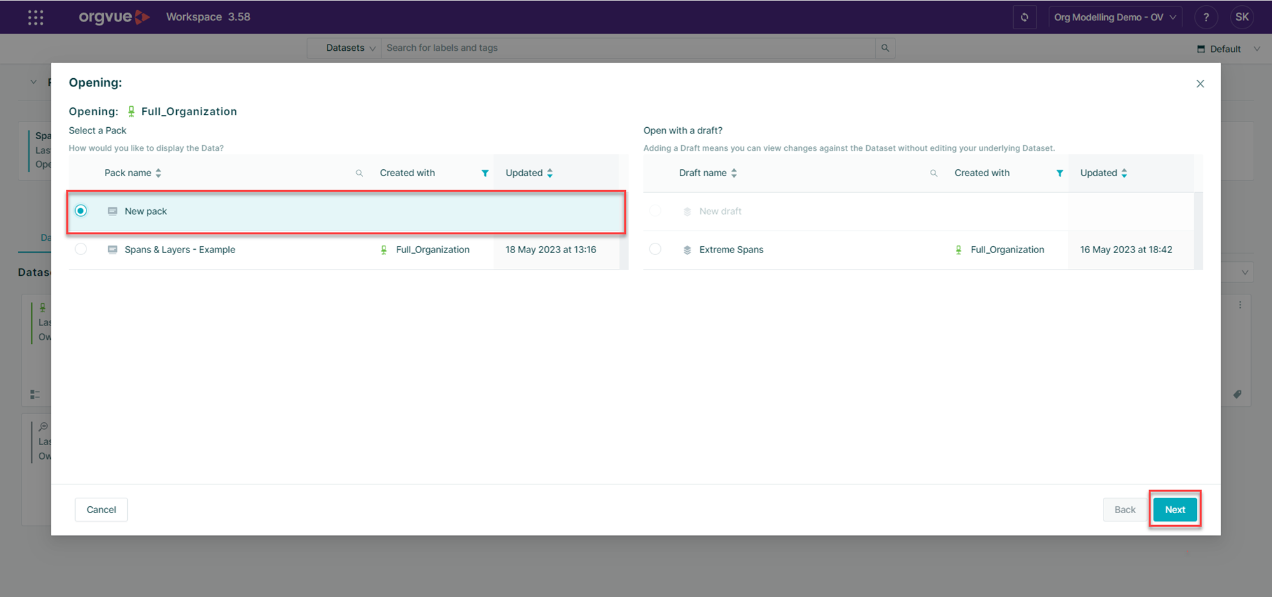
Task: Open SK user profile avatar
Action: (x=1241, y=17)
